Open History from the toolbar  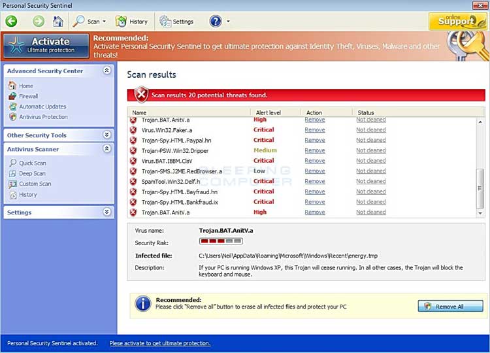click(131, 22)
